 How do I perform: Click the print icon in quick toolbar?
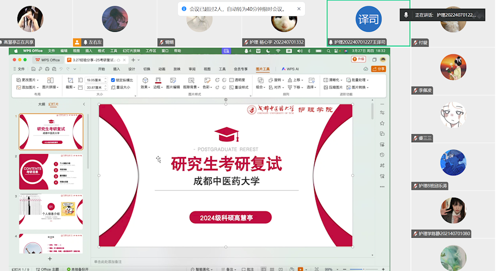[x=47, y=69]
